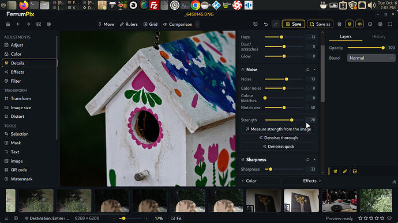Collapse the Sharpness section
The width and height of the screenshot is (398, 223).
click(x=315, y=160)
